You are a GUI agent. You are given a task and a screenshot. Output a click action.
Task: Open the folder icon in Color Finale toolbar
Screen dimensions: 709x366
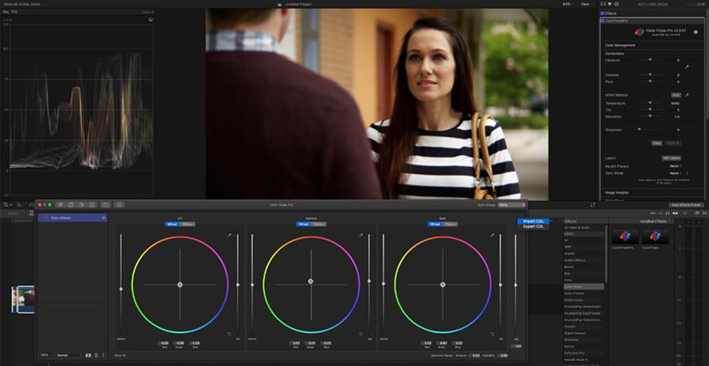tap(105, 205)
